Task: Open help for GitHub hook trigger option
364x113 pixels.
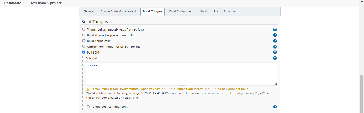Action: (275, 47)
